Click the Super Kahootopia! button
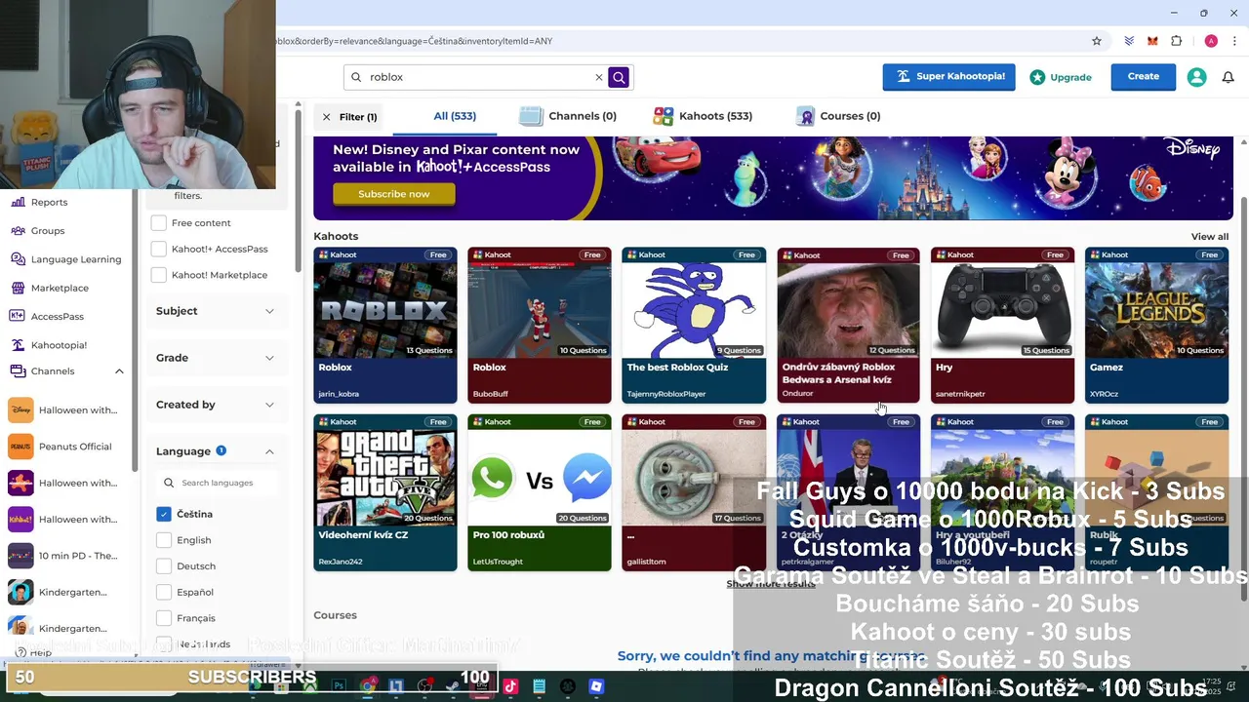This screenshot has width=1249, height=702. point(949,77)
